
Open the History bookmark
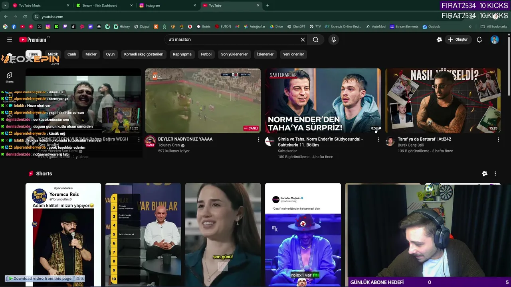(x=122, y=27)
